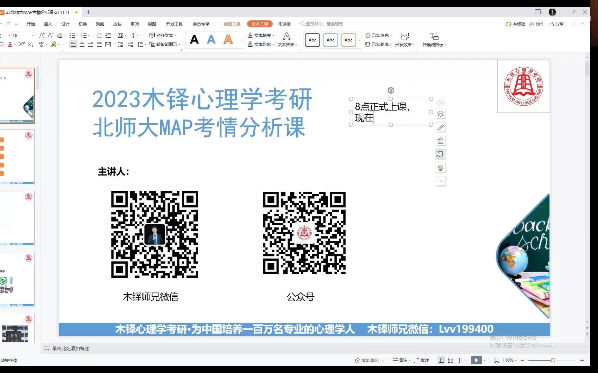Click the 分享 share button
The height and width of the screenshot is (373, 598).
556,24
